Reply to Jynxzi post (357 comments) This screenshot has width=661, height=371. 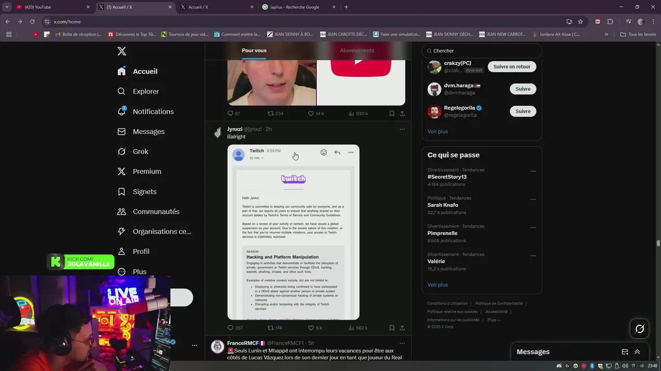point(235,328)
